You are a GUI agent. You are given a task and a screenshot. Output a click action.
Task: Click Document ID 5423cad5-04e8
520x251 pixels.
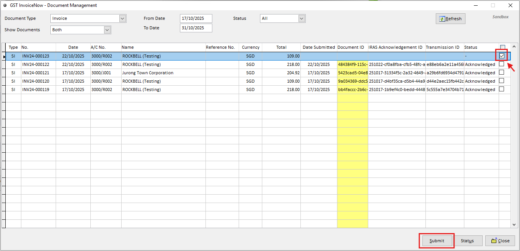[353, 73]
